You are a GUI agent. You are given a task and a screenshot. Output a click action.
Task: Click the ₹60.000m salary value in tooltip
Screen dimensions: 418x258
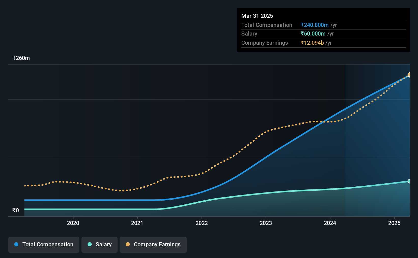(x=313, y=34)
